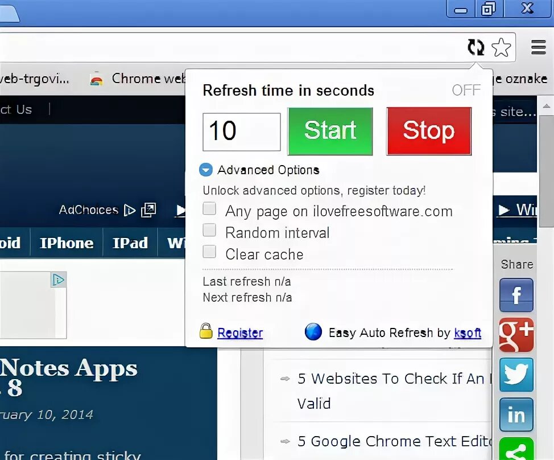Screen dimensions: 554x460
Task: Click the red Stop button
Action: (429, 131)
